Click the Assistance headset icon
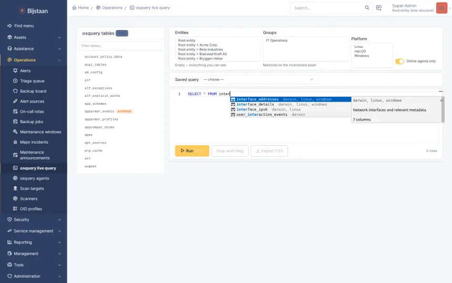452x283 pixels. (9, 48)
